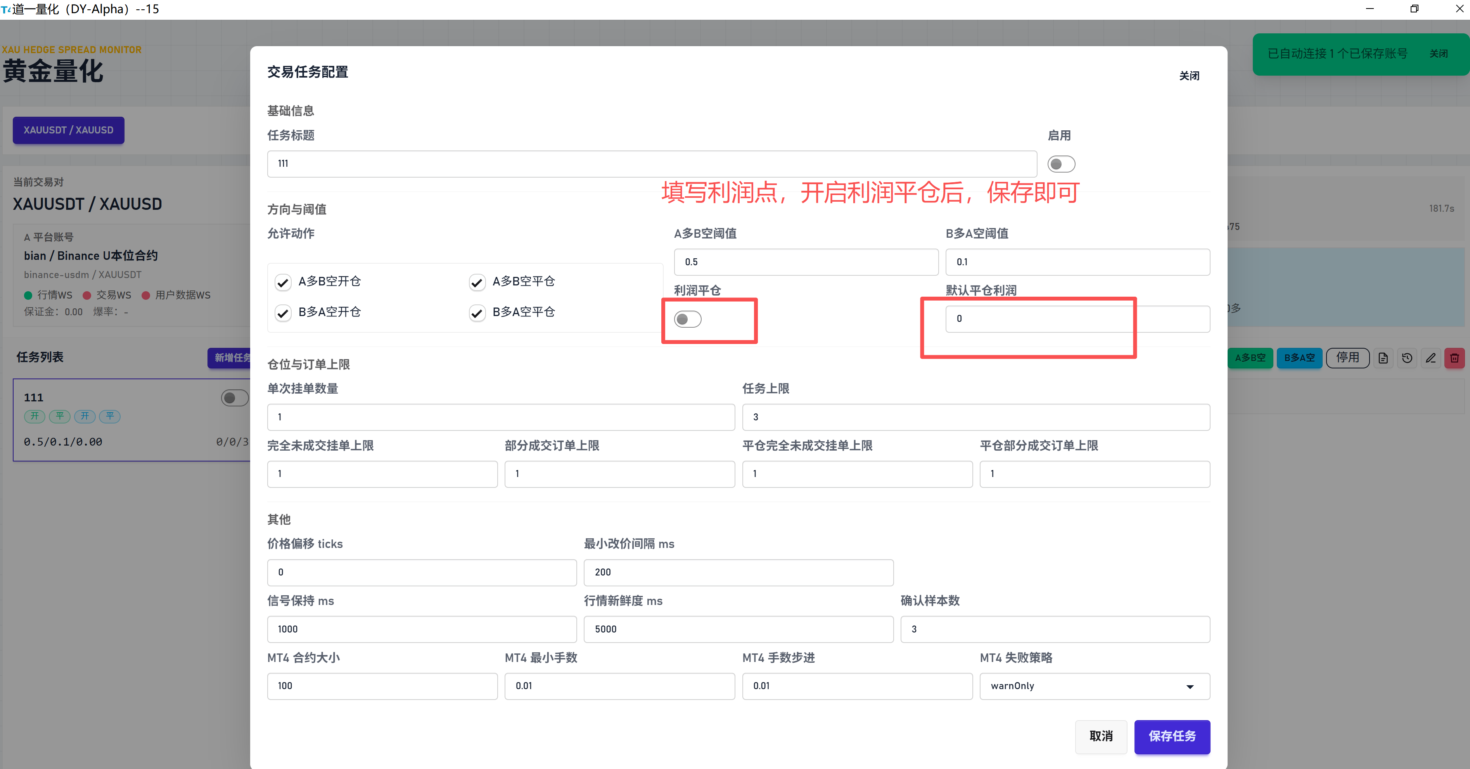Click the 最小改价间隔 ms input
The width and height of the screenshot is (1470, 769).
(x=738, y=572)
